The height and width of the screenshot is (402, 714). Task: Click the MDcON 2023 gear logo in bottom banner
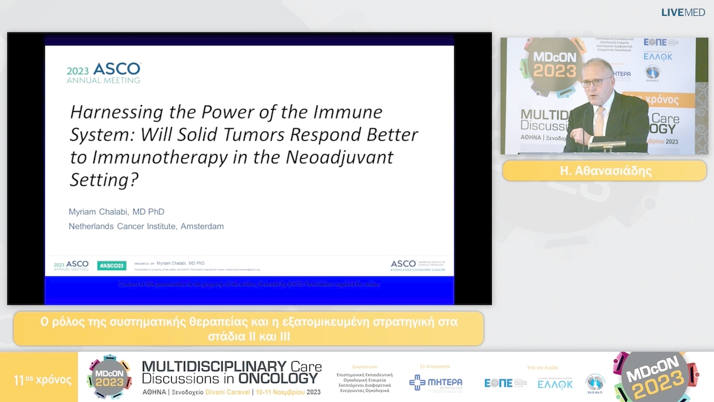click(109, 377)
